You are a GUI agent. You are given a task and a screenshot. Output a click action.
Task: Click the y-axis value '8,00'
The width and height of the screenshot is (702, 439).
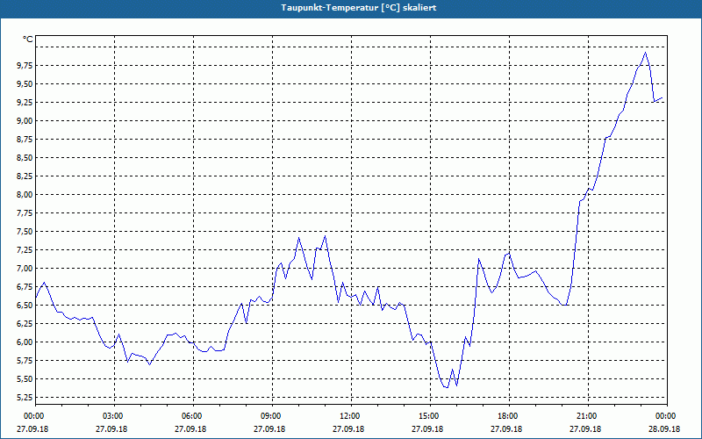click(25, 194)
